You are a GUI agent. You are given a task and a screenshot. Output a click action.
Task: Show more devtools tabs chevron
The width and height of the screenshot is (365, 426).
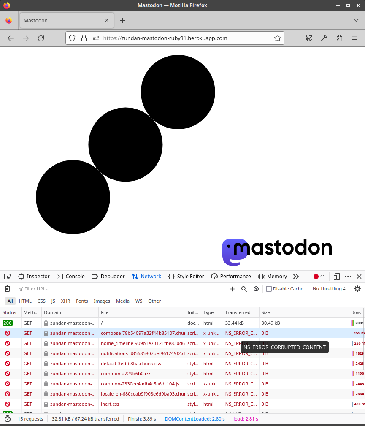click(296, 277)
